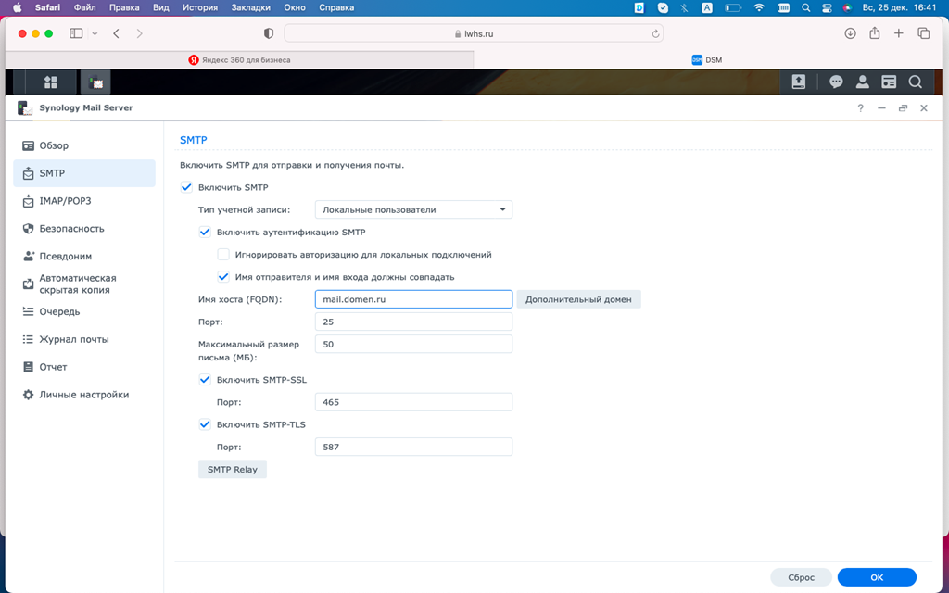Click Максимальный размер письма field
The height and width of the screenshot is (593, 949).
[413, 345]
